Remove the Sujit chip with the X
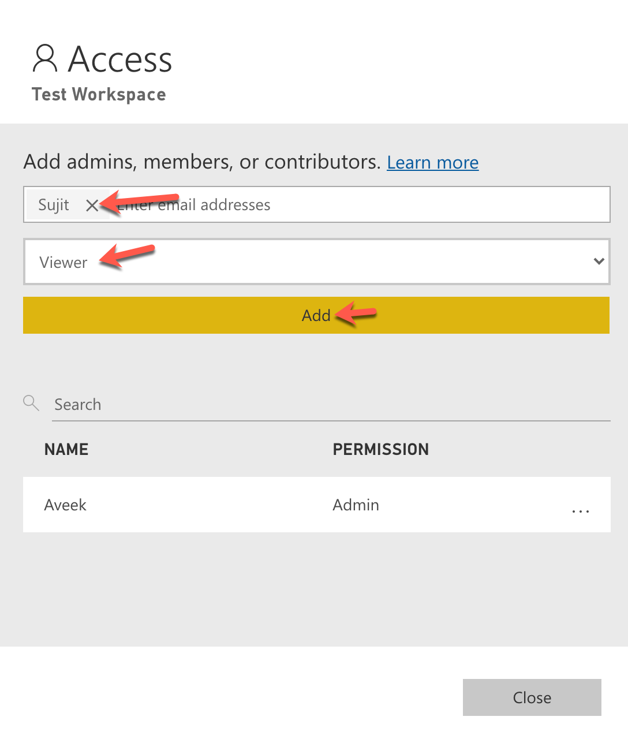Screen dimensions: 628x739 [92, 205]
